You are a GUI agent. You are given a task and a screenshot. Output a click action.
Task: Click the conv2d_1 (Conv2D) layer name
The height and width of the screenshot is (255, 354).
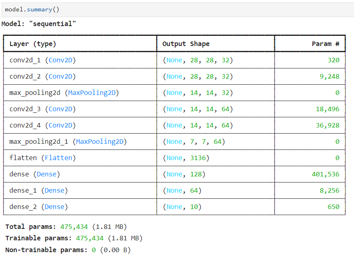pos(42,60)
